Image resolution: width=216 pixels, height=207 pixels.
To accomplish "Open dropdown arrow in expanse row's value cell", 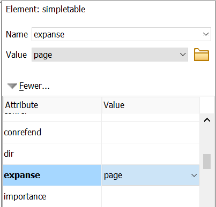I will pyautogui.click(x=194, y=175).
